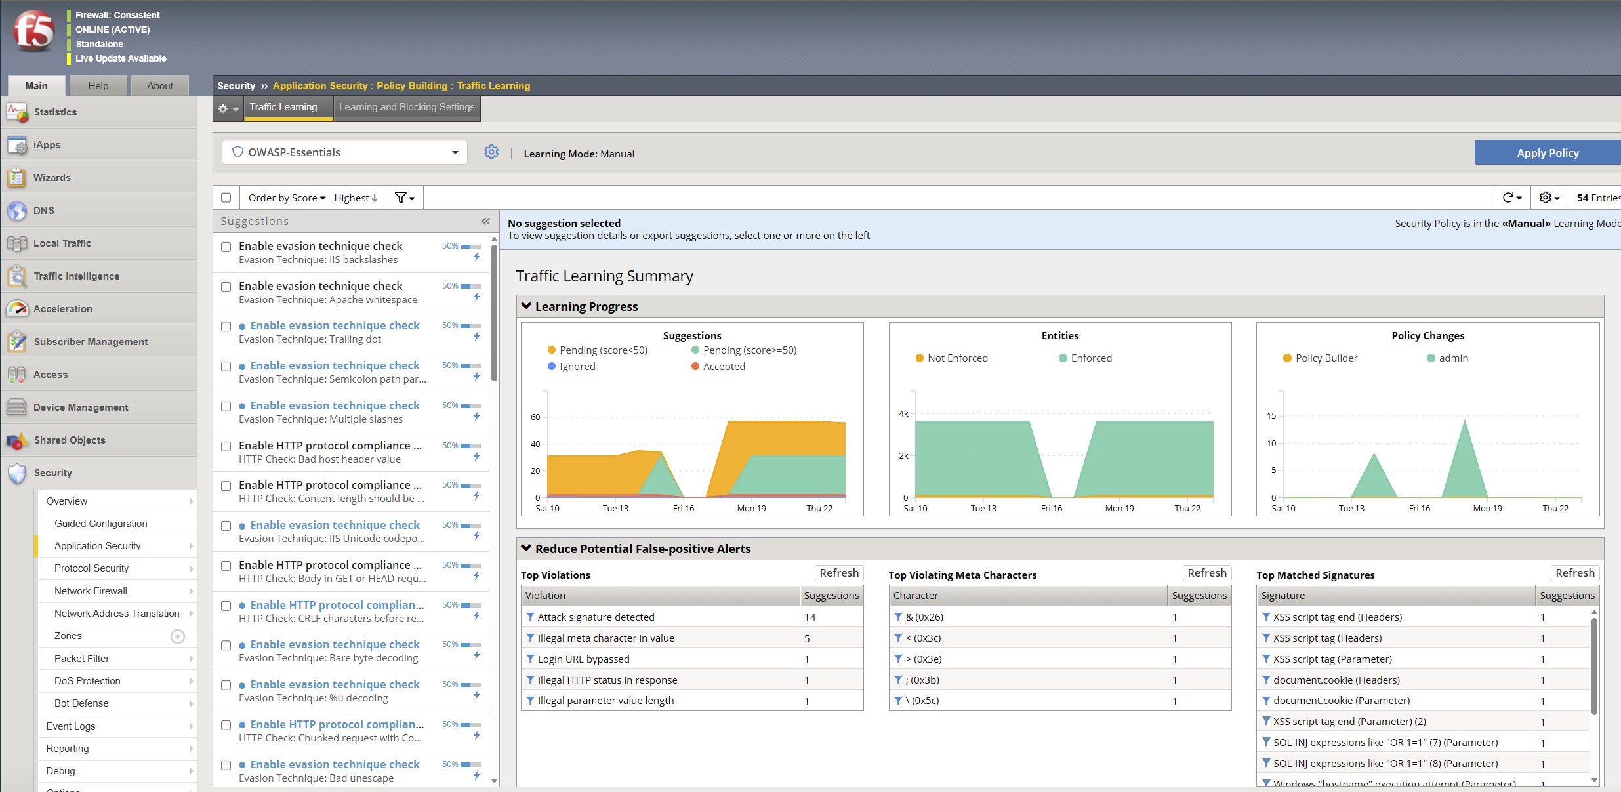Open the Order by Score dropdown
1621x792 pixels.
[x=287, y=198]
